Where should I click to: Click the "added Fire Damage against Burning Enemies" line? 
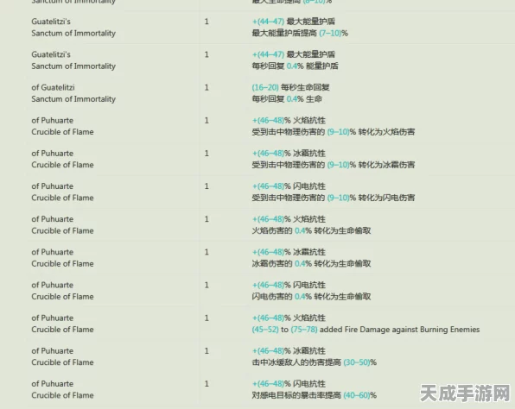click(366, 330)
